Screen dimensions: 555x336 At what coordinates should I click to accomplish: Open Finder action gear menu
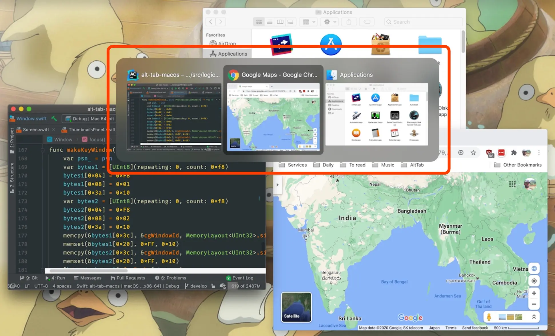point(330,22)
